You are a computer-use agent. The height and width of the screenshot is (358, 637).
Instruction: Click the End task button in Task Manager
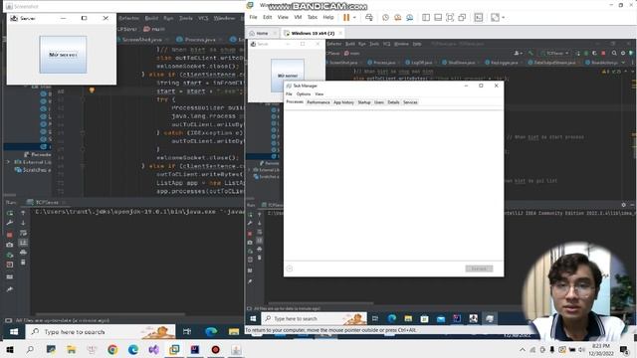click(x=479, y=268)
